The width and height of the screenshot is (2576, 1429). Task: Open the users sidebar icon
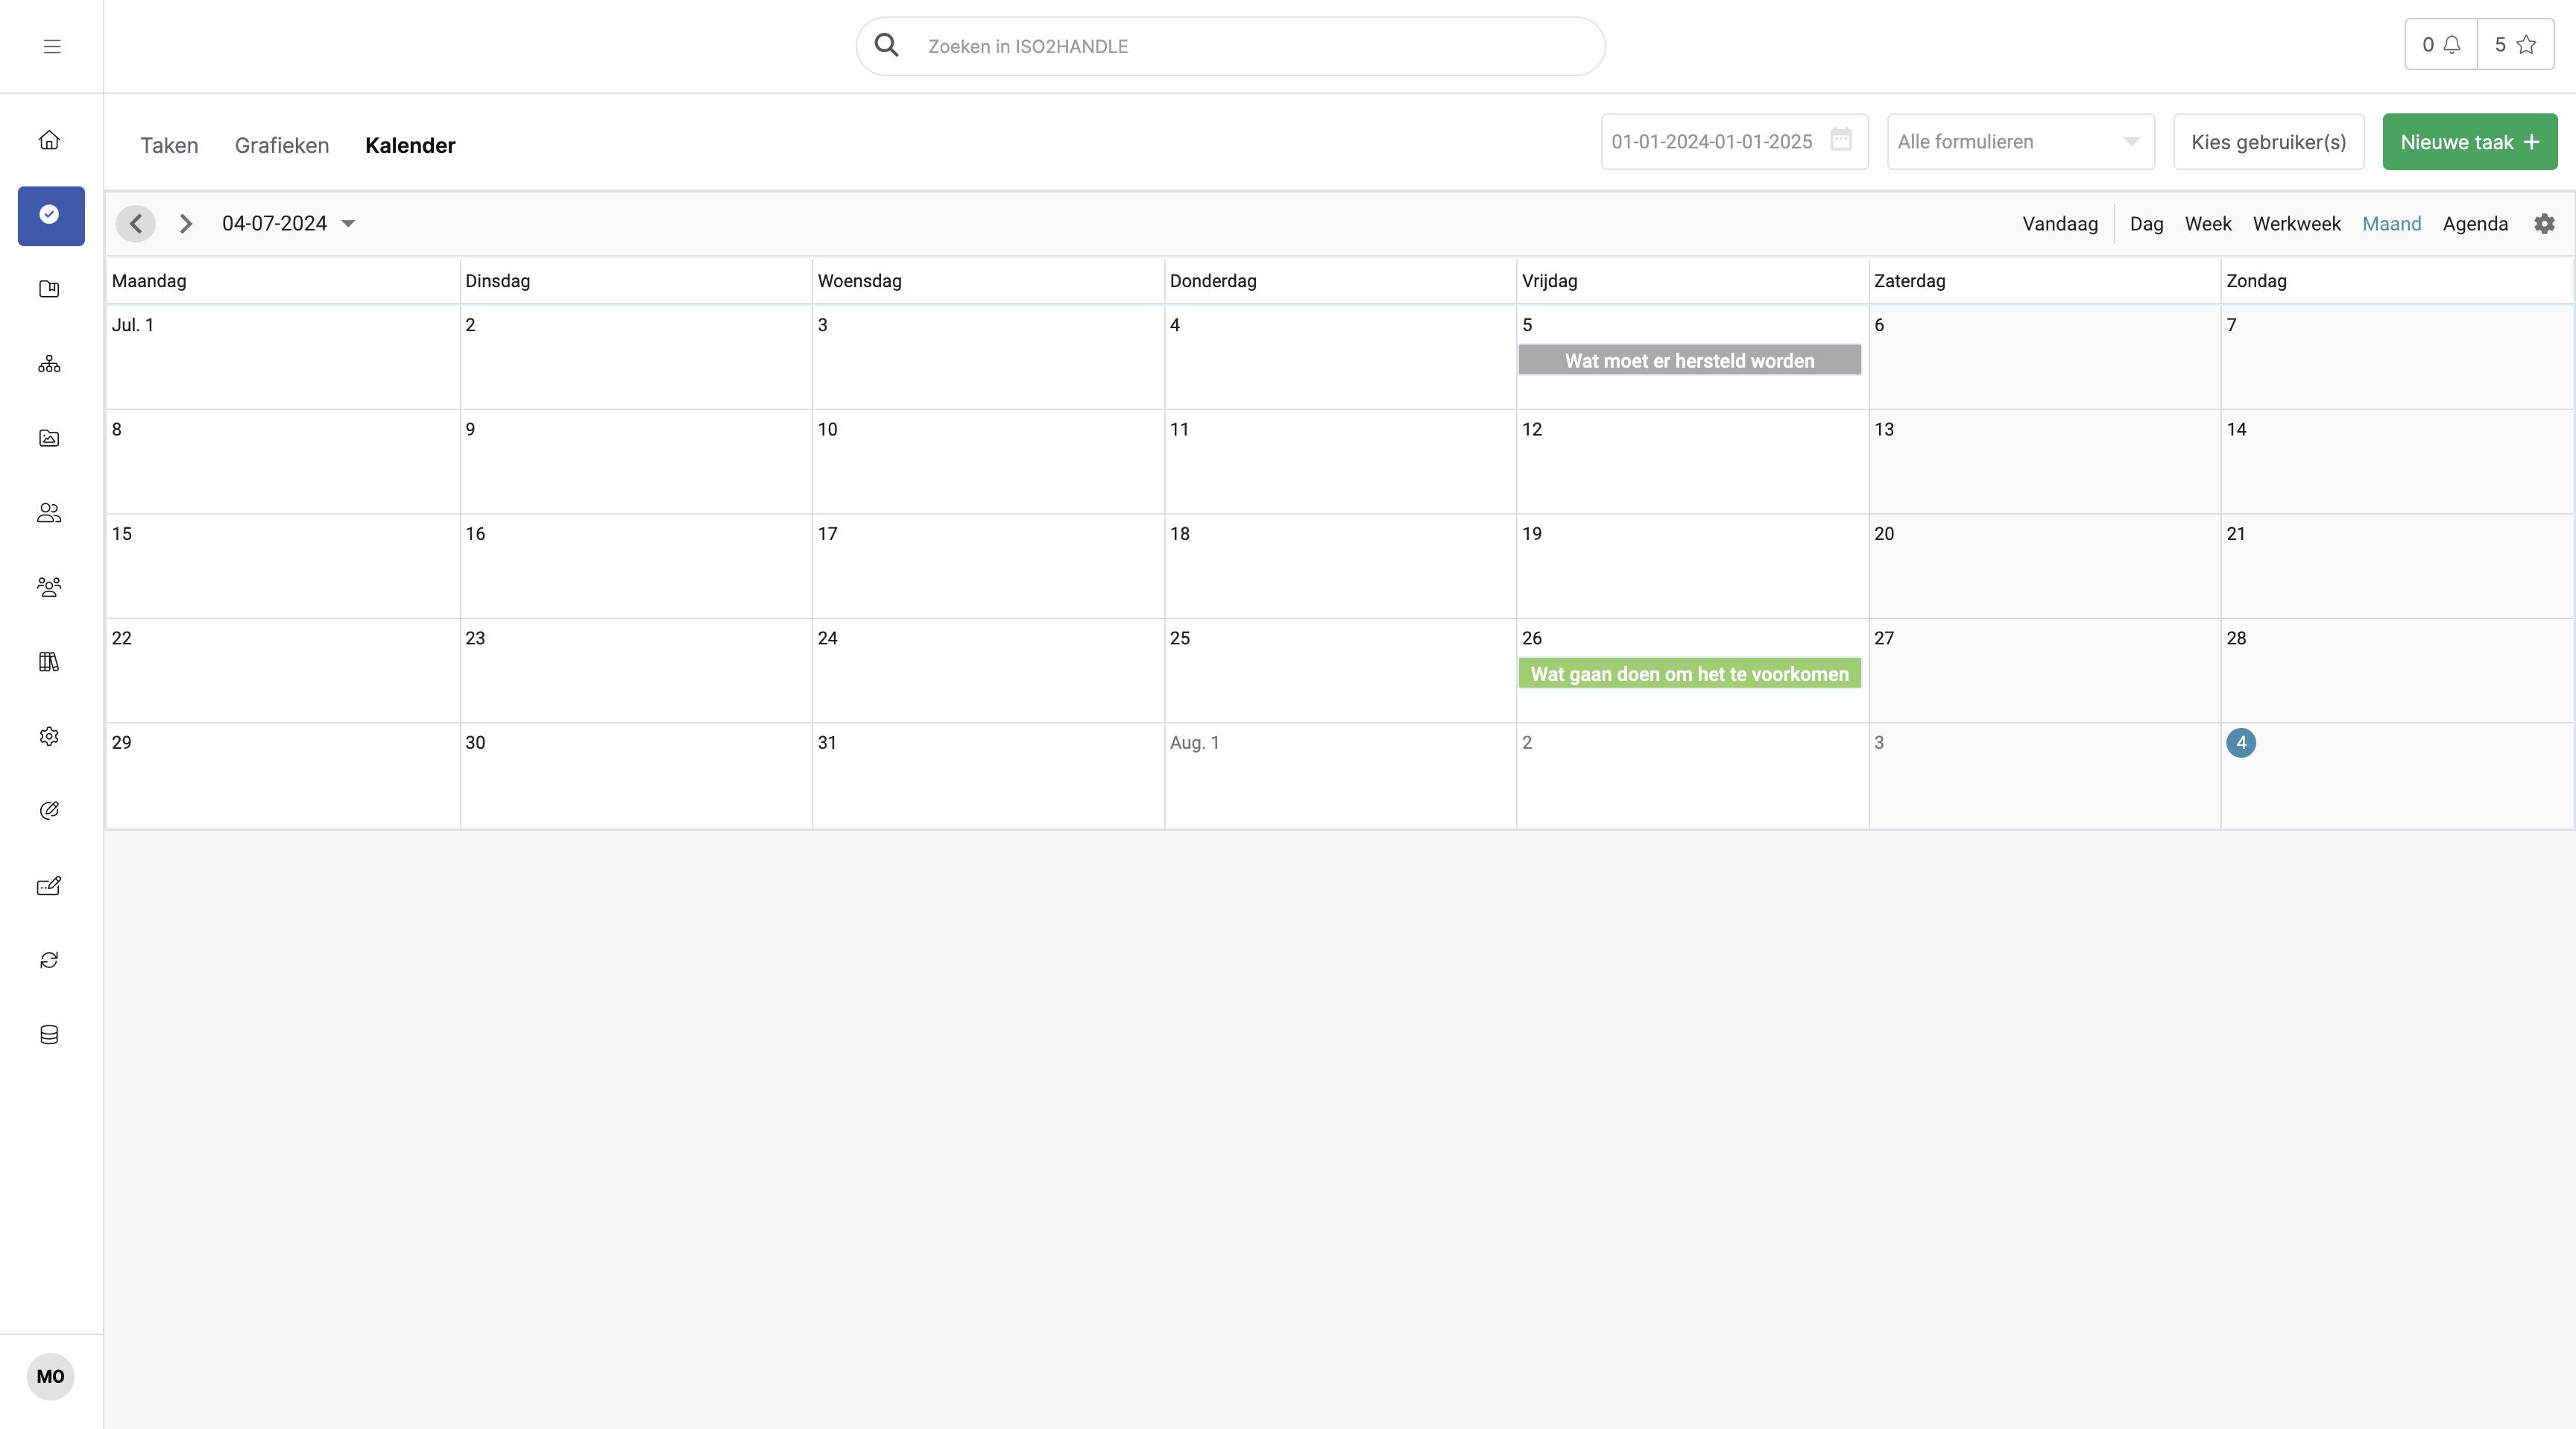pos(49,513)
